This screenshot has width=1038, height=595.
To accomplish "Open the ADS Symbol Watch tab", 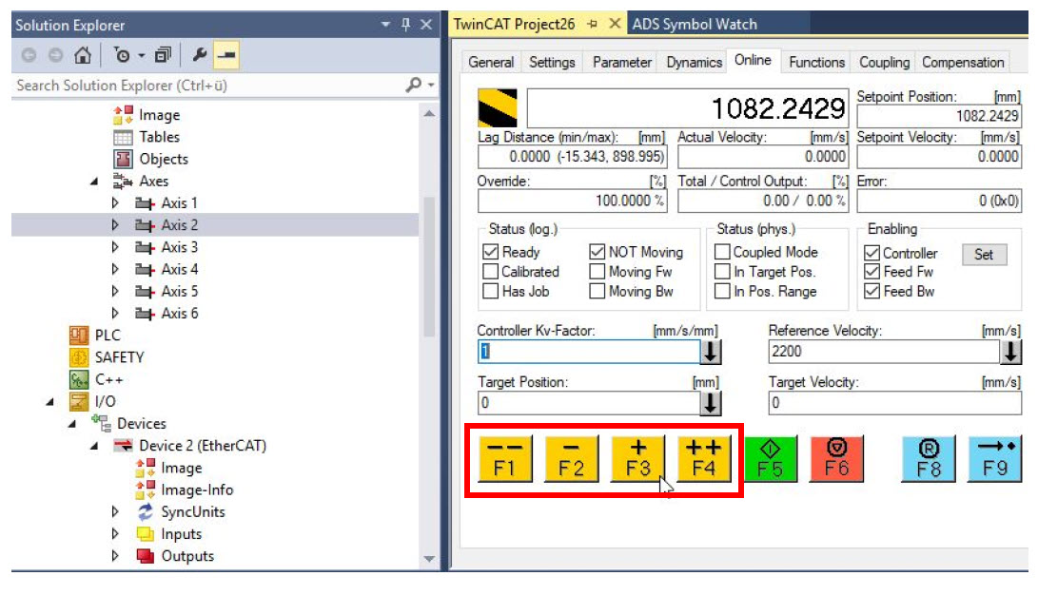I will 695,24.
